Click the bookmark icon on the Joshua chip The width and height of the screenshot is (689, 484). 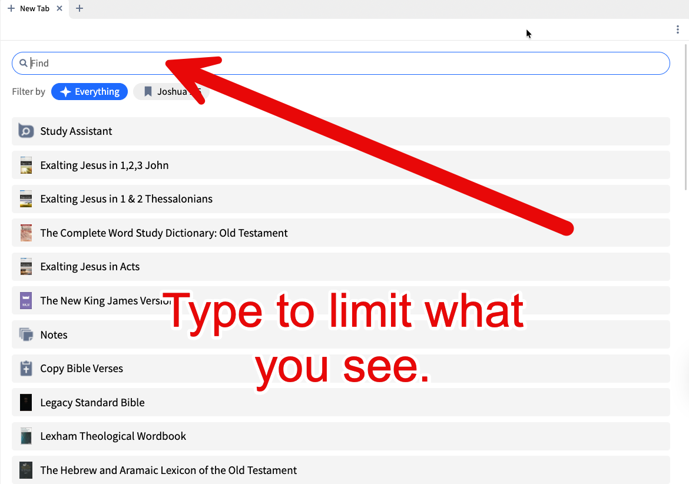148,91
